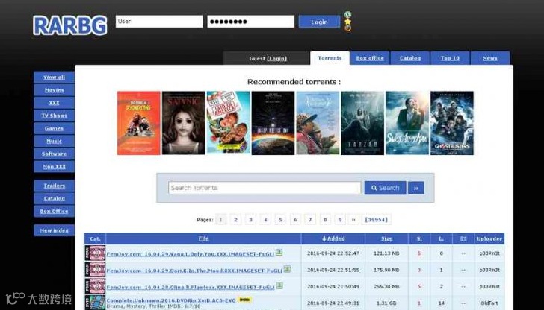Click the green round icon beside Login
Image resolution: width=544 pixels, height=310 pixels.
(x=347, y=15)
